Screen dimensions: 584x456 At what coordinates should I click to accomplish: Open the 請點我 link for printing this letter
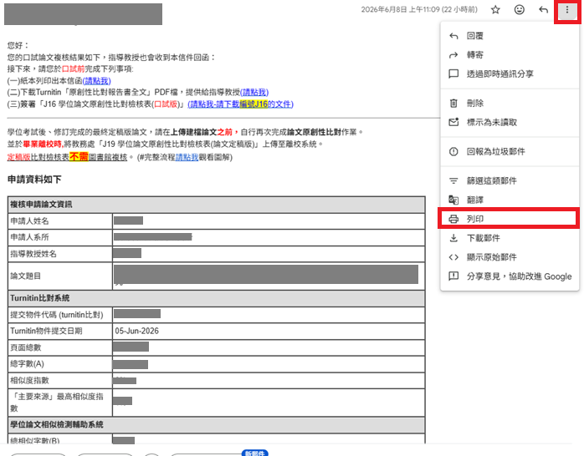coord(96,81)
